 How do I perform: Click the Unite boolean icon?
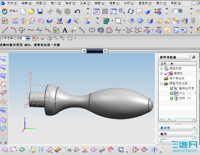pos(106,21)
